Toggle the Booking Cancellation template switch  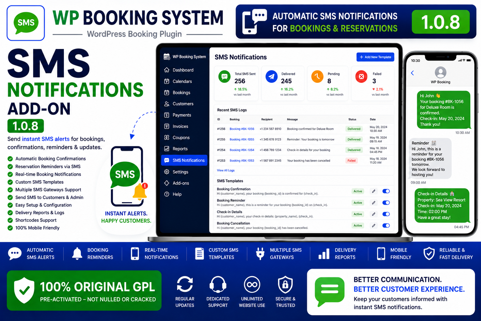(x=386, y=225)
